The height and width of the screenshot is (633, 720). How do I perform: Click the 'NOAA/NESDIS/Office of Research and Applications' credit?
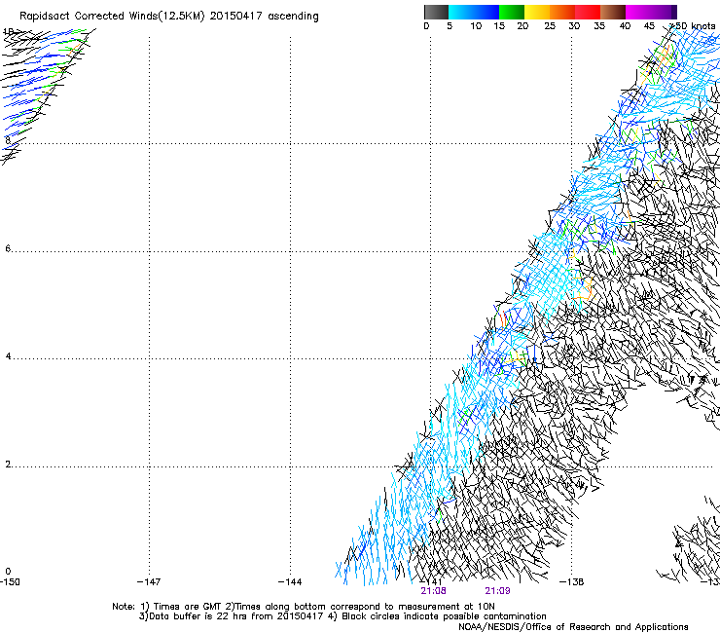[573, 627]
